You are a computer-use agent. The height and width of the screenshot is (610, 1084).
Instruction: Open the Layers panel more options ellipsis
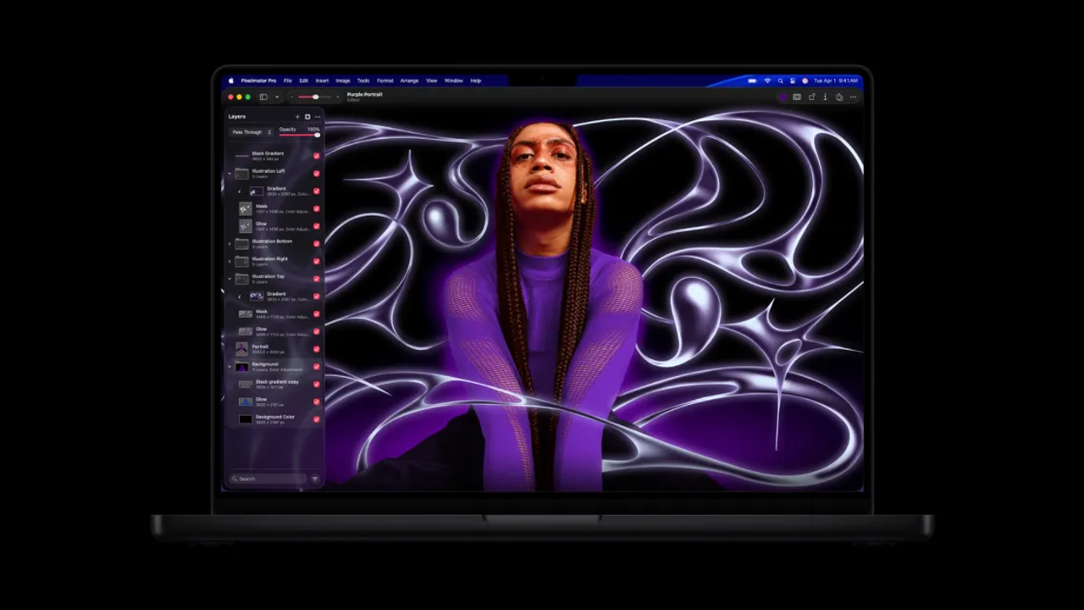tap(318, 117)
